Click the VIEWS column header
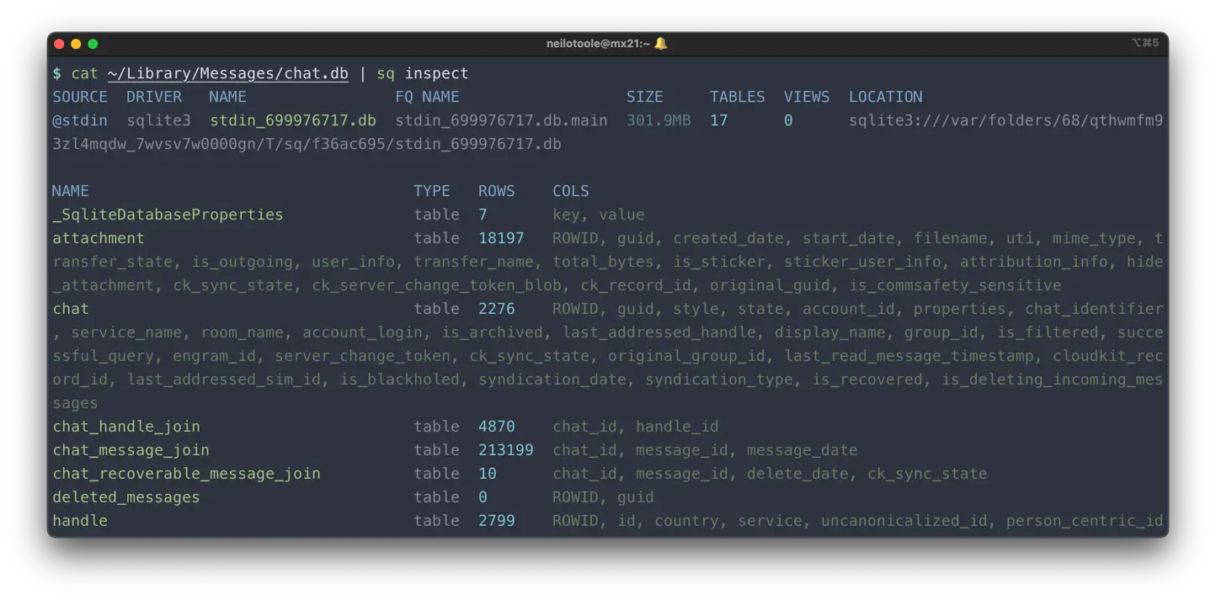Viewport: 1216px width, 600px height. click(x=807, y=97)
